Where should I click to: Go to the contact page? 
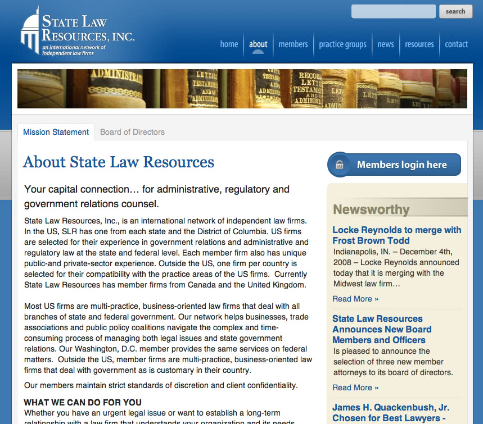pos(456,44)
